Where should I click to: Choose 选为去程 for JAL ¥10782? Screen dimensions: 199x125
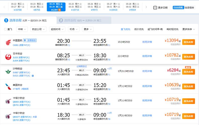point(188,57)
